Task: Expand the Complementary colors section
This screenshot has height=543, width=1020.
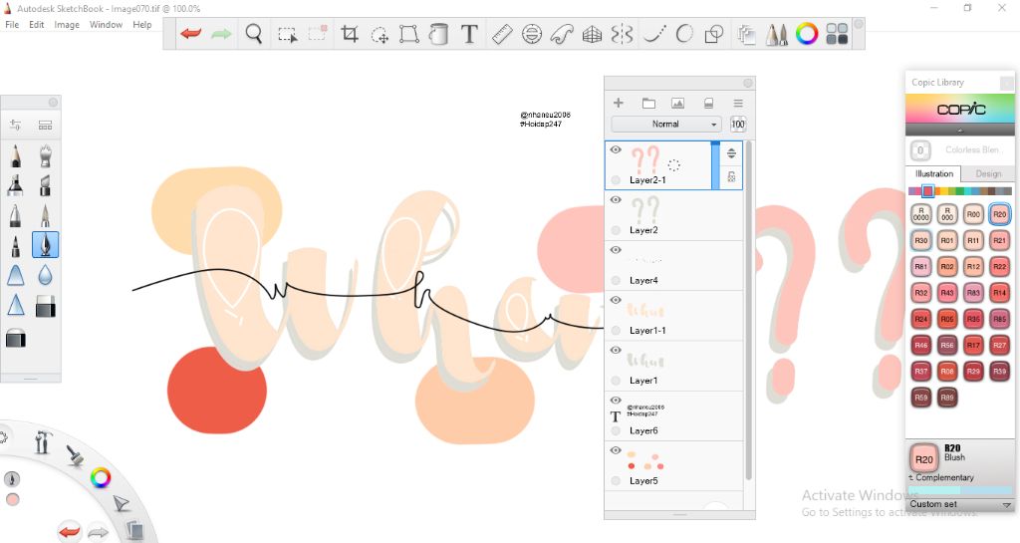Action: [x=941, y=477]
